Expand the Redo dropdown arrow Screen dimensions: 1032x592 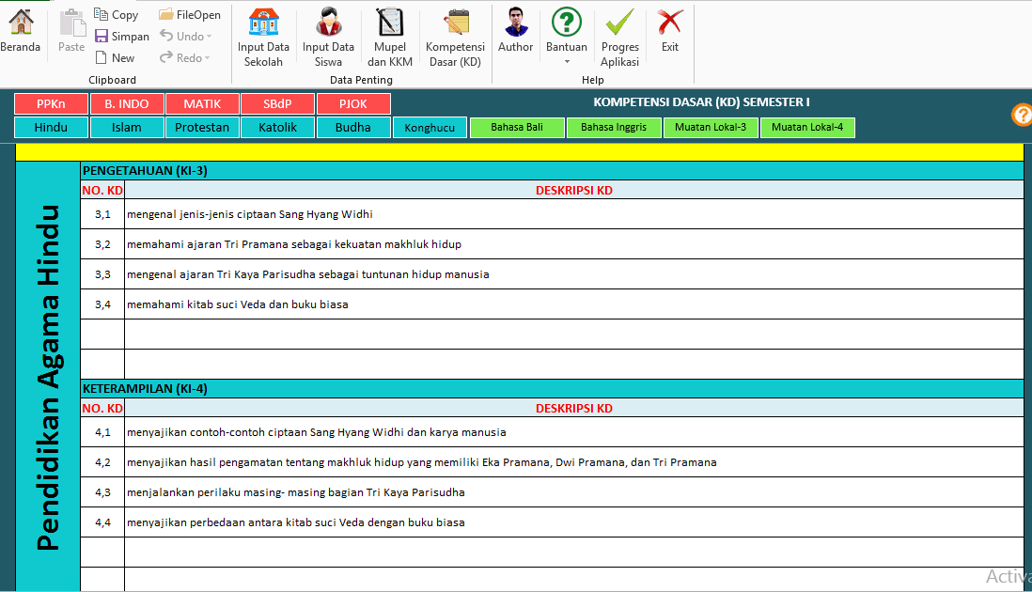pos(208,58)
